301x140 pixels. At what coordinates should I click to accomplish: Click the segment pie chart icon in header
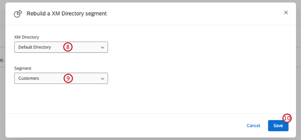click(18, 14)
